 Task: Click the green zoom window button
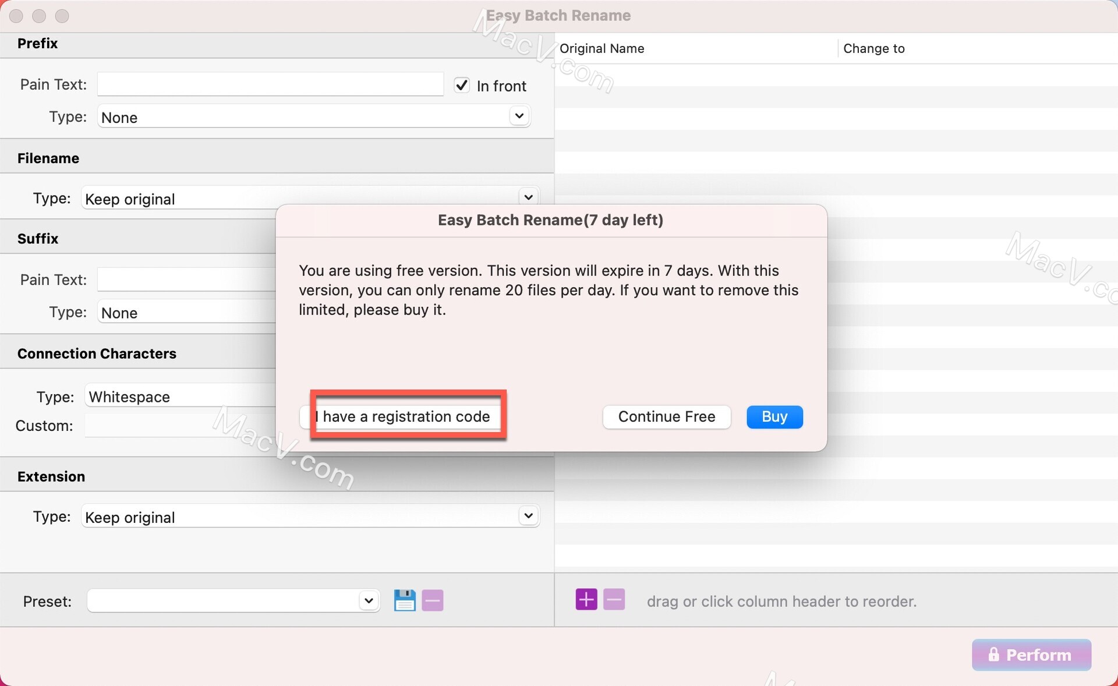click(62, 16)
